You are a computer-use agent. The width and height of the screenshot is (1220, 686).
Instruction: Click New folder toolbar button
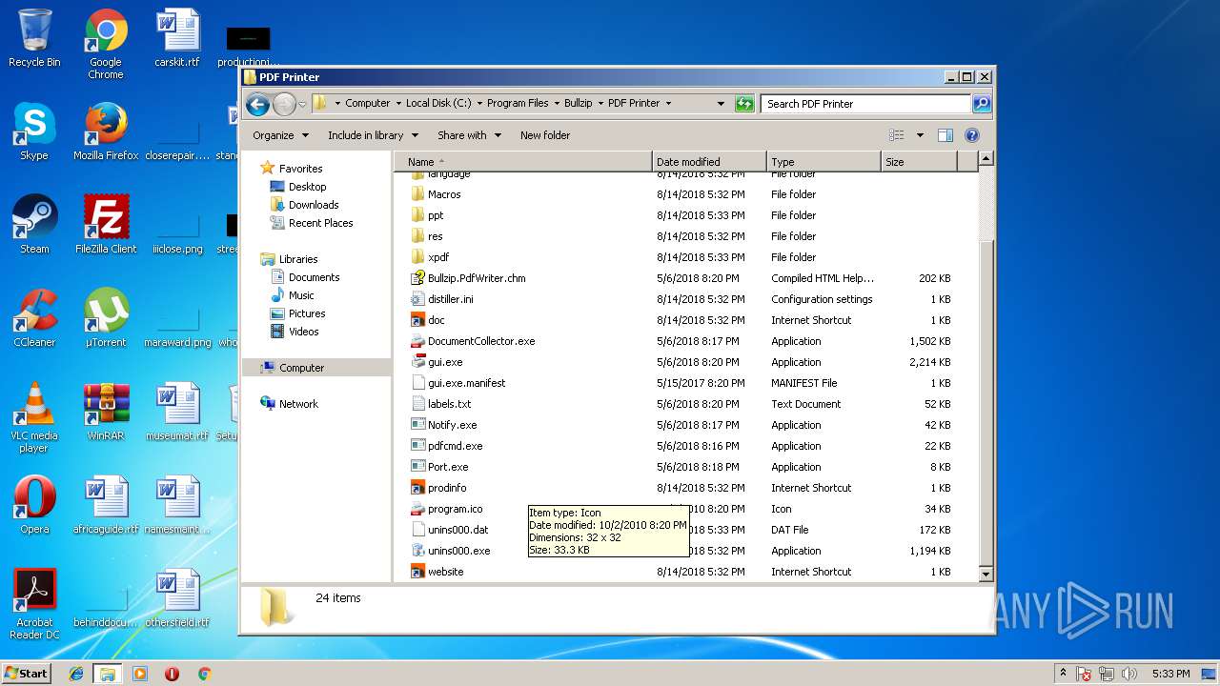tap(545, 135)
